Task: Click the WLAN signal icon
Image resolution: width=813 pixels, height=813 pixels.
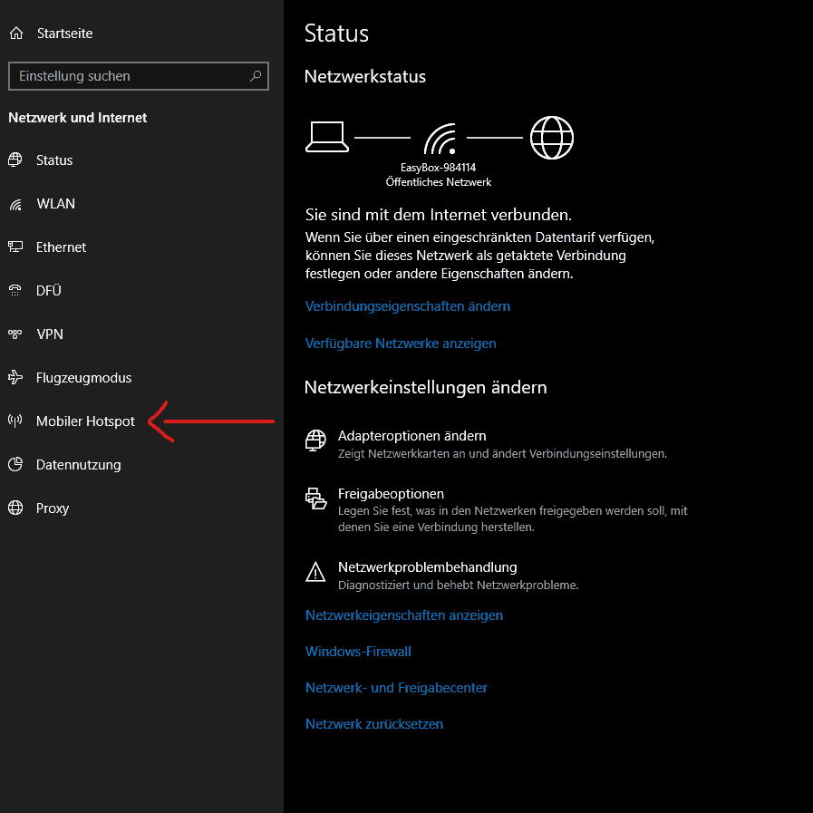Action: (15, 204)
